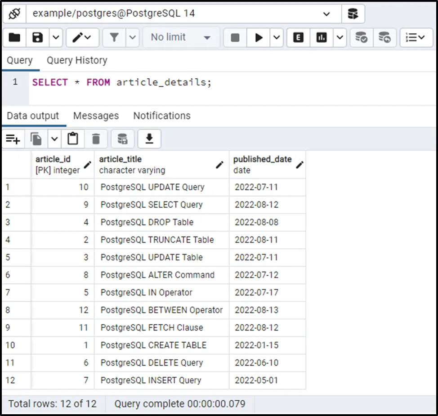Download query results as CSV
This screenshot has height=416, width=438.
click(x=149, y=139)
